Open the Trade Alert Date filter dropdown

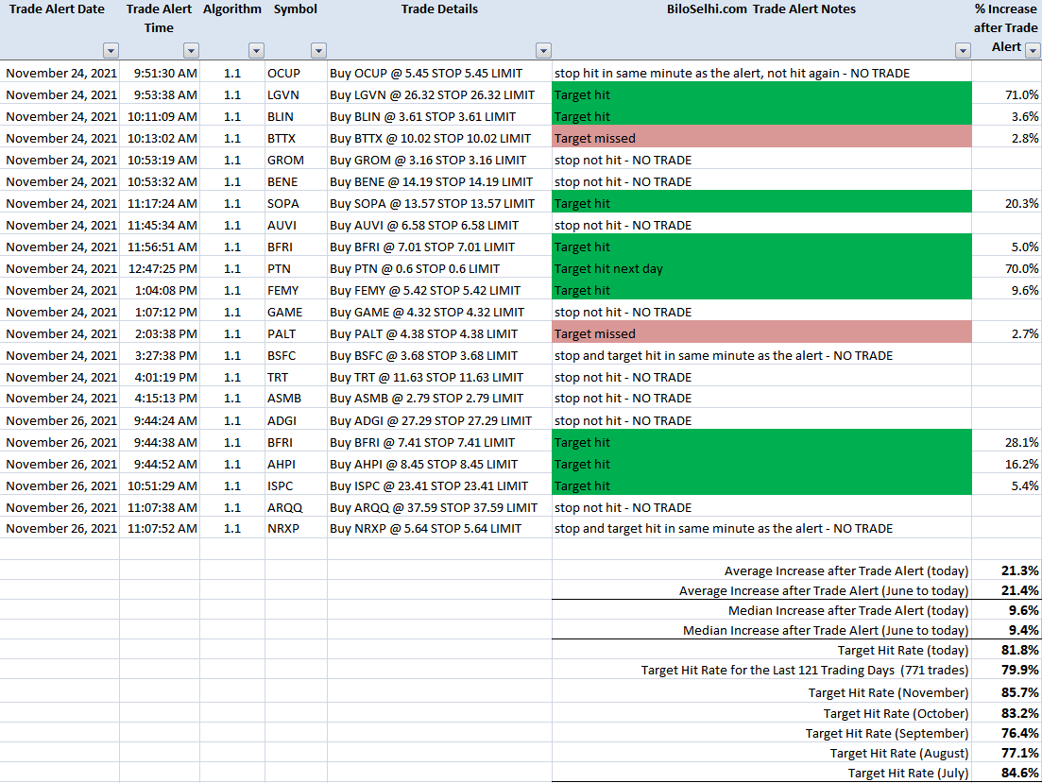[x=111, y=50]
